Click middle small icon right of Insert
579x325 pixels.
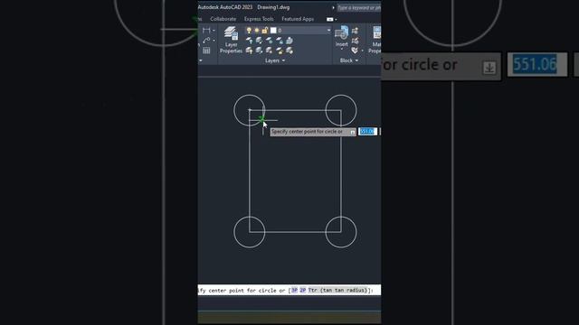click(355, 41)
